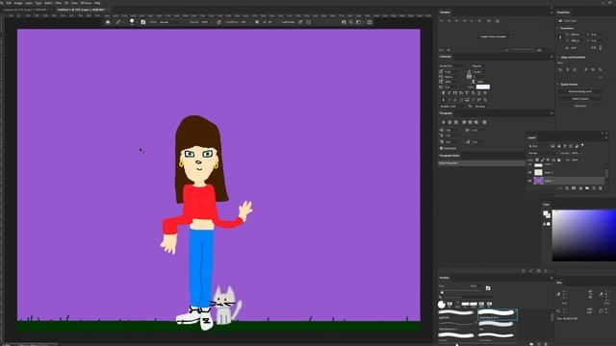Filter for pixel layers icon
Screen dimensions: 616x346
[x=552, y=146]
